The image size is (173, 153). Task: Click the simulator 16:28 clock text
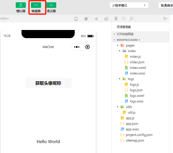(7, 36)
